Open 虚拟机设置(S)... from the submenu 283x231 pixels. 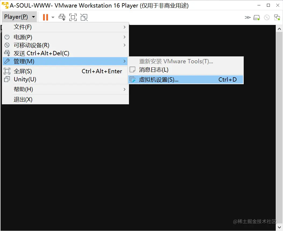186,79
